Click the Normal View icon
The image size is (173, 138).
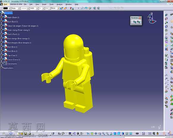pos(111,134)
